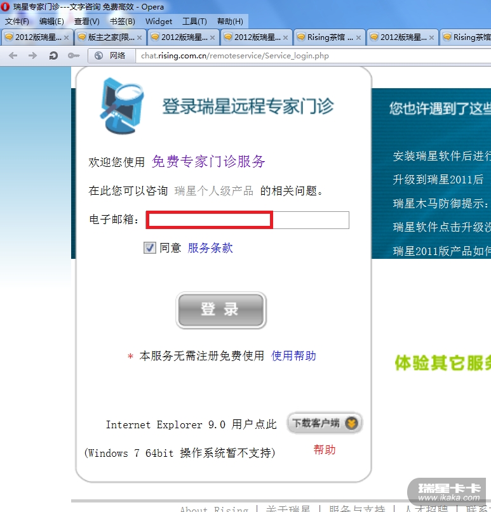The height and width of the screenshot is (512, 491).
Task: Close the sixth tab (2012版瑞星)
Action: (x=431, y=37)
